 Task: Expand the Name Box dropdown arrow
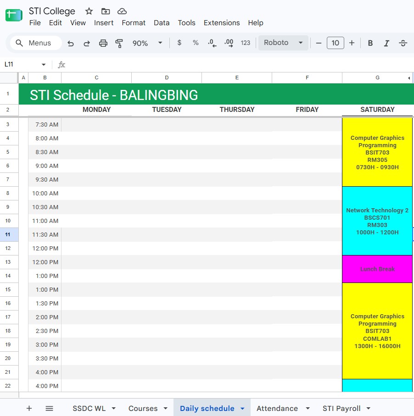[x=44, y=65]
